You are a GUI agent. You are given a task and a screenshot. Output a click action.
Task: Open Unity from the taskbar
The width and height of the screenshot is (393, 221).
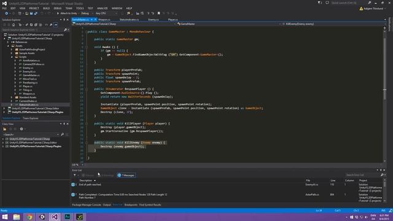pyautogui.click(x=42, y=217)
